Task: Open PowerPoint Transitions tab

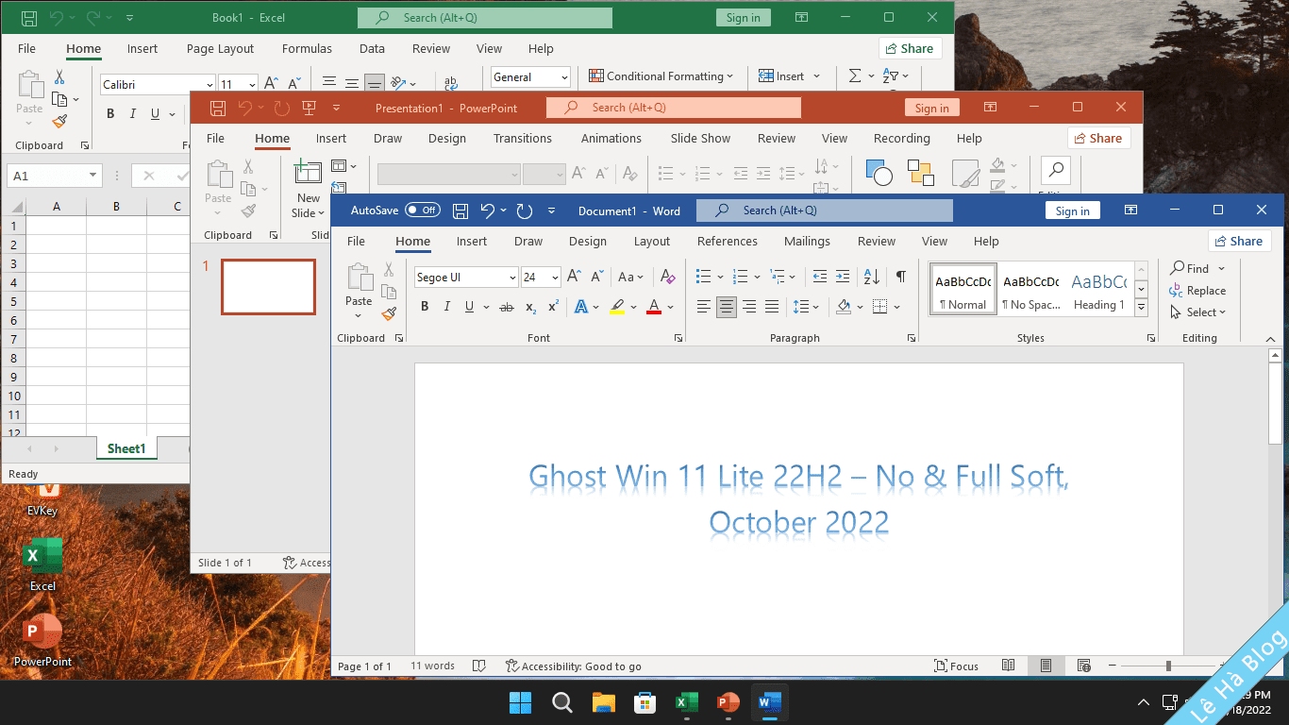Action: (x=522, y=139)
